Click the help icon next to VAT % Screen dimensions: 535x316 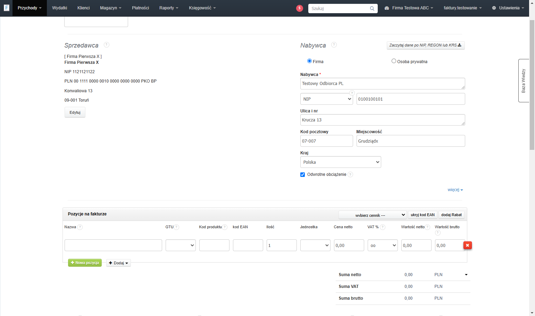(383, 227)
